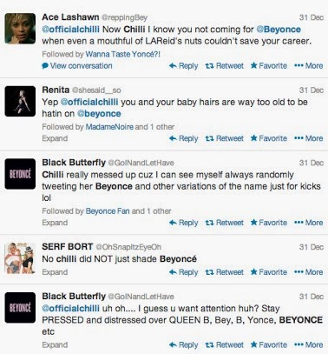Screen dimensions: 328x354
Task: Favorite Renita's tweet
Action: click(x=269, y=138)
